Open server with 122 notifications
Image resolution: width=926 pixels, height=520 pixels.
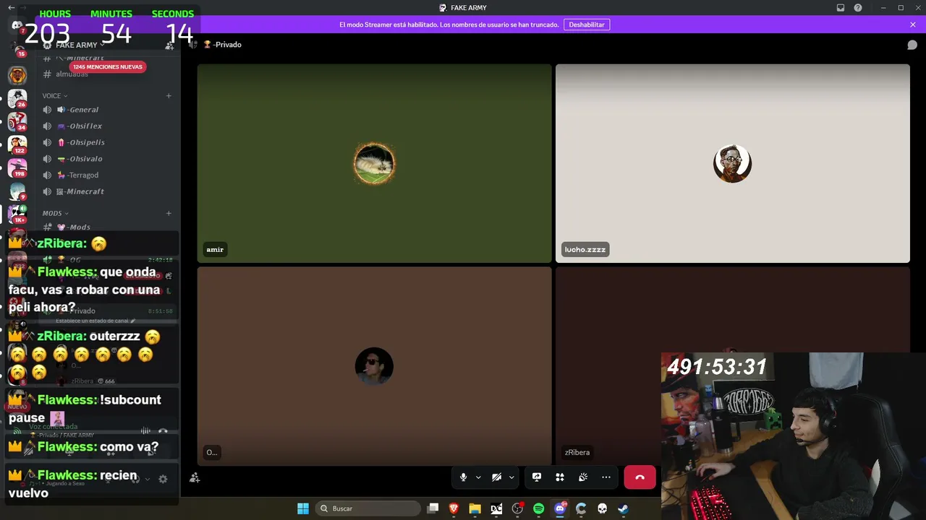tap(17, 144)
